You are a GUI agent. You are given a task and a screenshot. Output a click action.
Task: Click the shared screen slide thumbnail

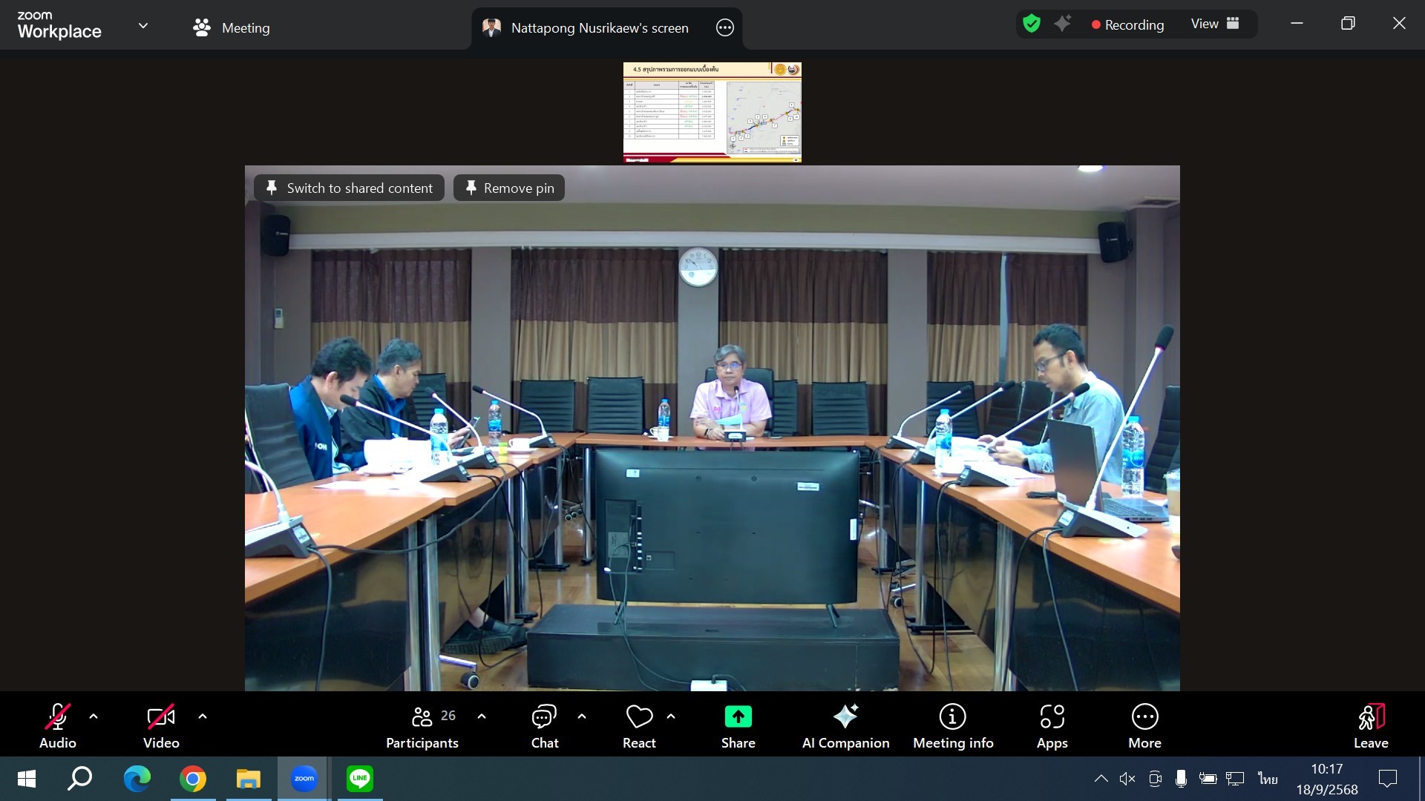(x=712, y=112)
